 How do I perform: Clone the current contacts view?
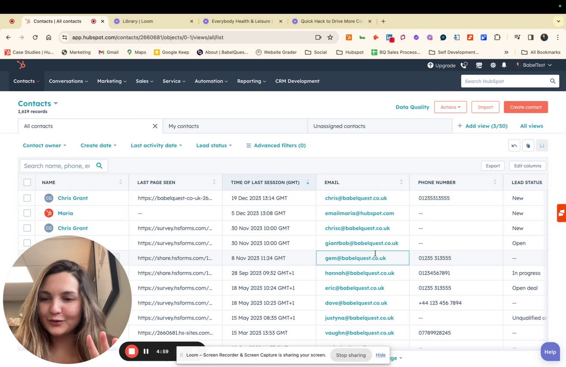[528, 146]
